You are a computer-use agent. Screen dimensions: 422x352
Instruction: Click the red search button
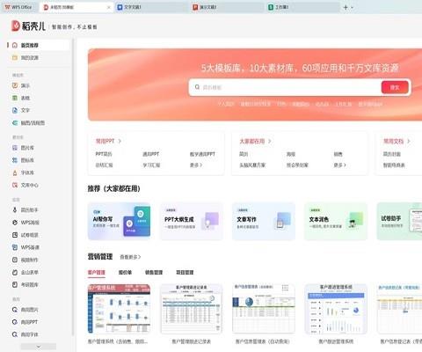pos(395,87)
